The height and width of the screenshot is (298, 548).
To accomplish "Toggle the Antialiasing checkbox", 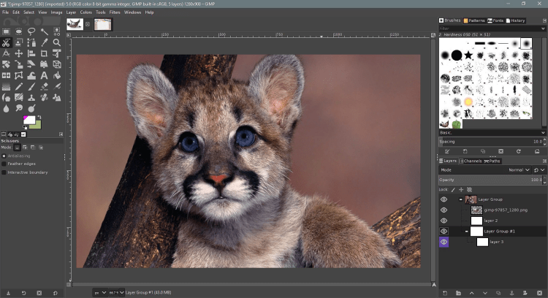I will (x=4, y=156).
